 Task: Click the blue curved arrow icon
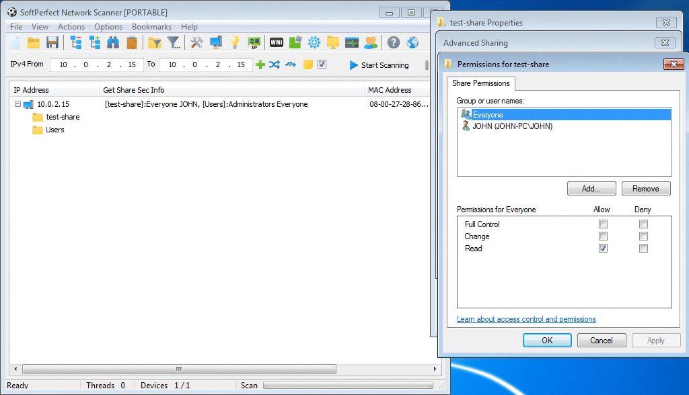(x=291, y=65)
